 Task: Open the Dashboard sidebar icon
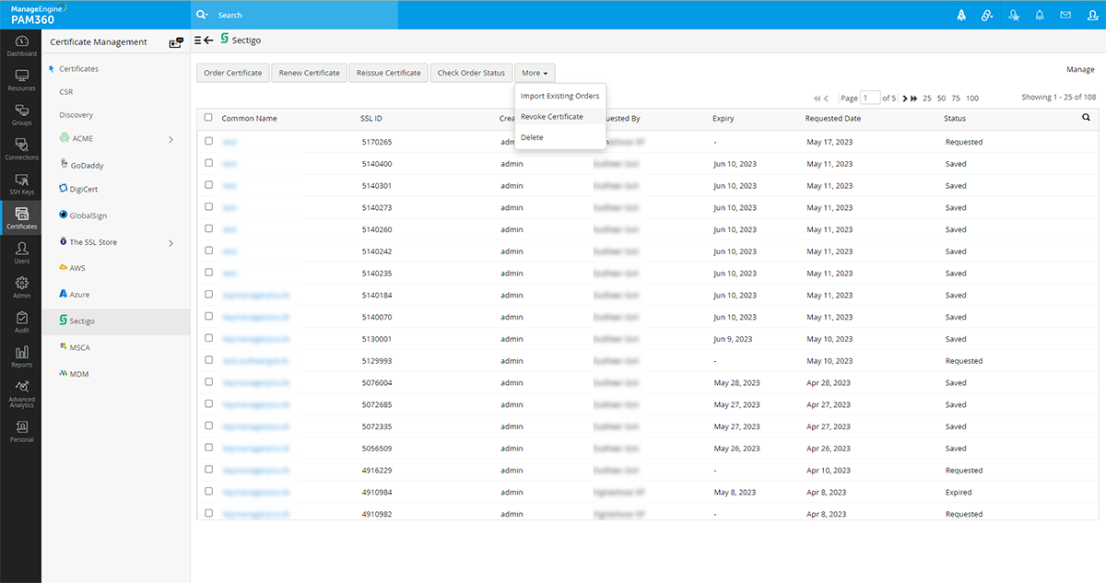click(x=21, y=46)
